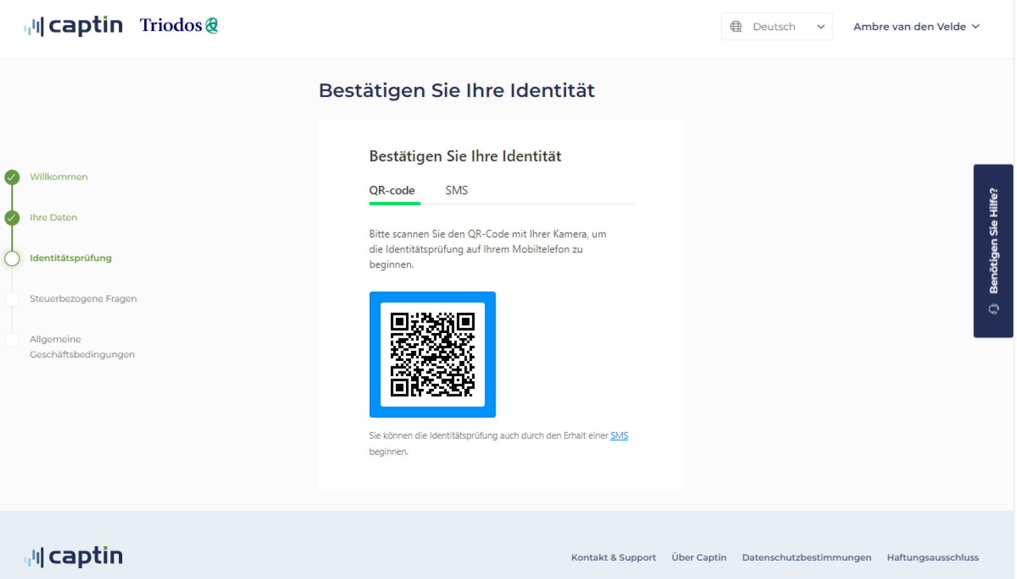
Task: Expand the Ambre van den Velde user menu
Action: [x=916, y=26]
